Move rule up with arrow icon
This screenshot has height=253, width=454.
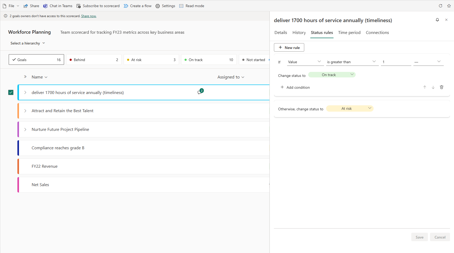pyautogui.click(x=425, y=87)
